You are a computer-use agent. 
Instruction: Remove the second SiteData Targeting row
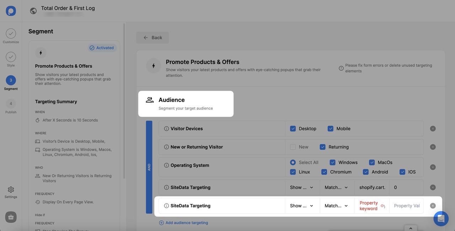tap(433, 206)
